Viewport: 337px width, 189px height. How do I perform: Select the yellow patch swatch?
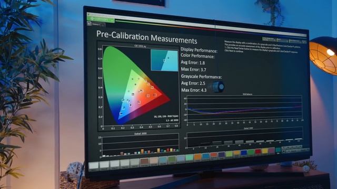(265, 152)
